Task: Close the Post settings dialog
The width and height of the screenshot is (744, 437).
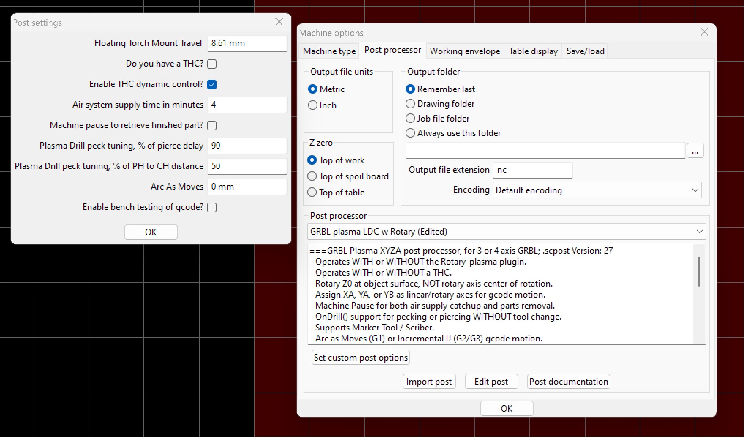Action: pos(279,22)
